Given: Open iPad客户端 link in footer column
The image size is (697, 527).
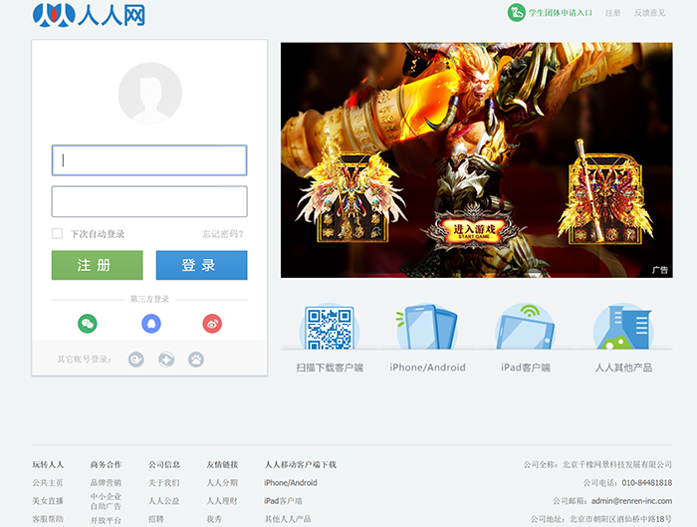Looking at the screenshot, I should click(x=283, y=501).
